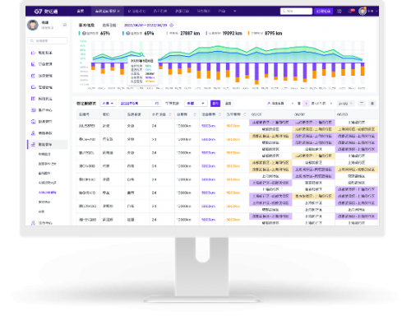Expand the user account dropdown arrow
Screen dimensions: 411x321
click(x=376, y=12)
